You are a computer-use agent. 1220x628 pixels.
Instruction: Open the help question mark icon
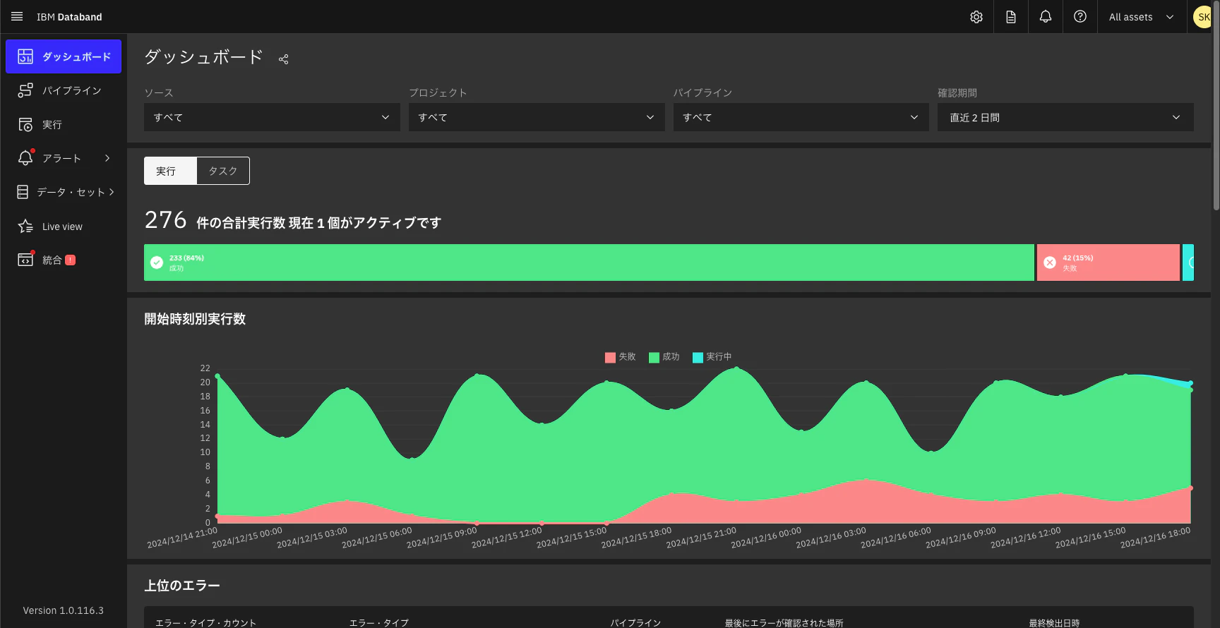pyautogui.click(x=1080, y=17)
